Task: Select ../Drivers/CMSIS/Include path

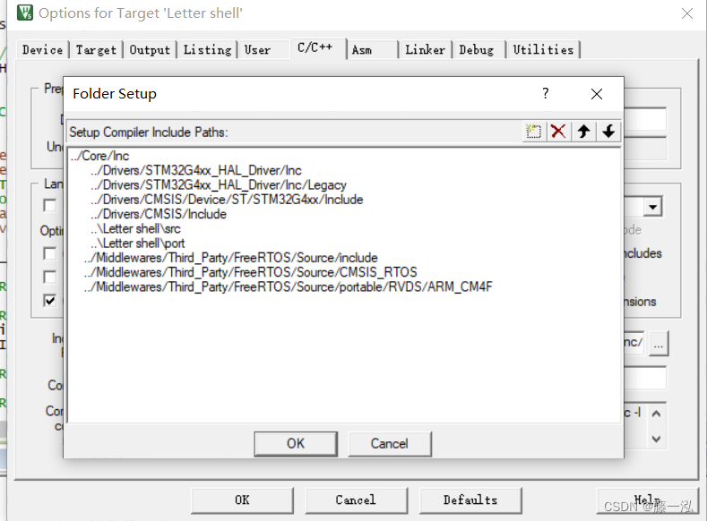Action: click(159, 214)
